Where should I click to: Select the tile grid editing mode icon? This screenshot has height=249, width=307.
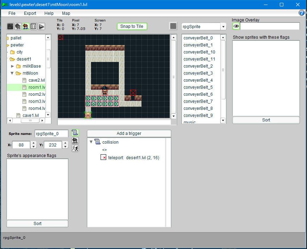(10, 26)
